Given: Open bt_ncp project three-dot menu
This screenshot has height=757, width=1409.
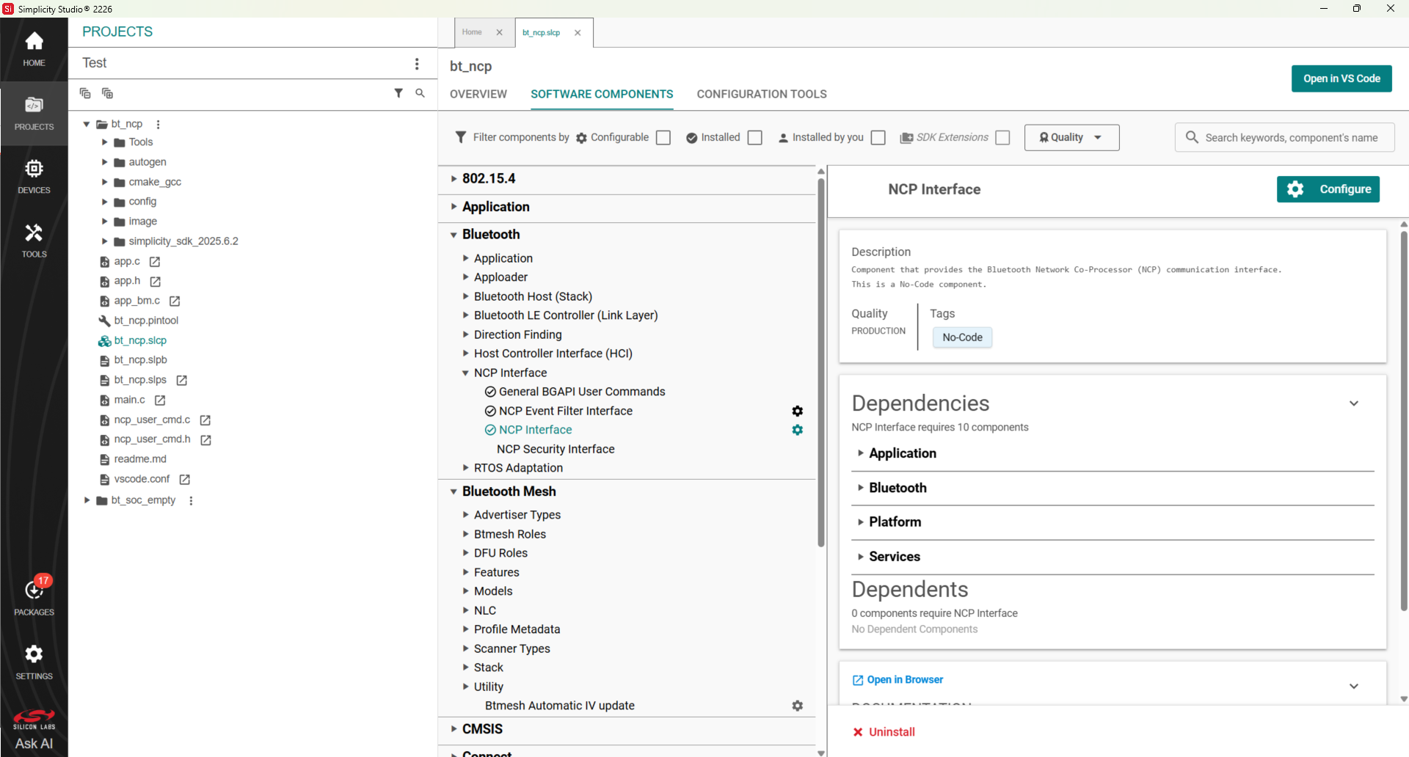Looking at the screenshot, I should click(158, 124).
